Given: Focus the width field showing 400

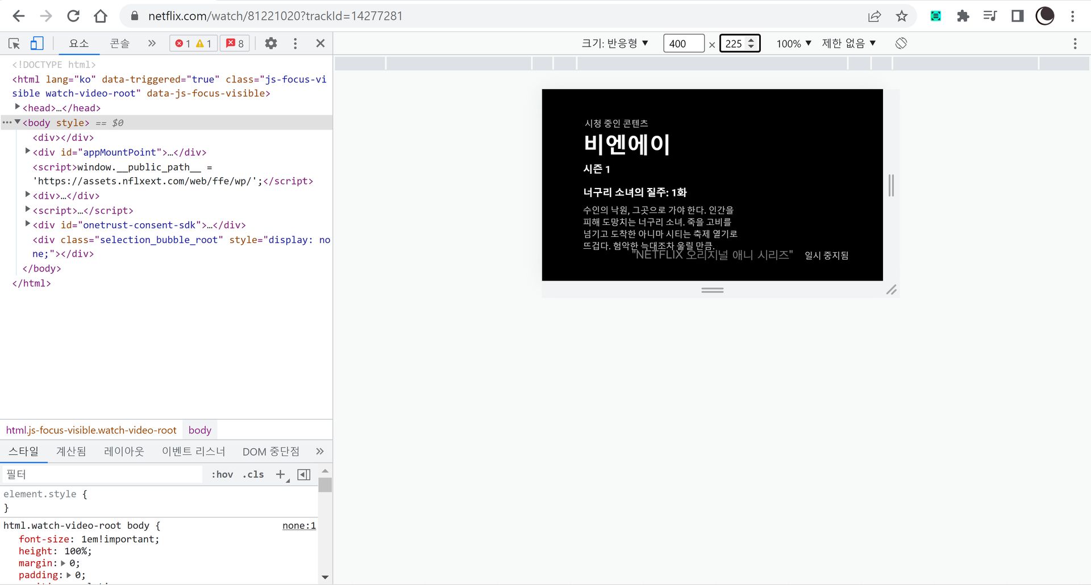Looking at the screenshot, I should 684,43.
